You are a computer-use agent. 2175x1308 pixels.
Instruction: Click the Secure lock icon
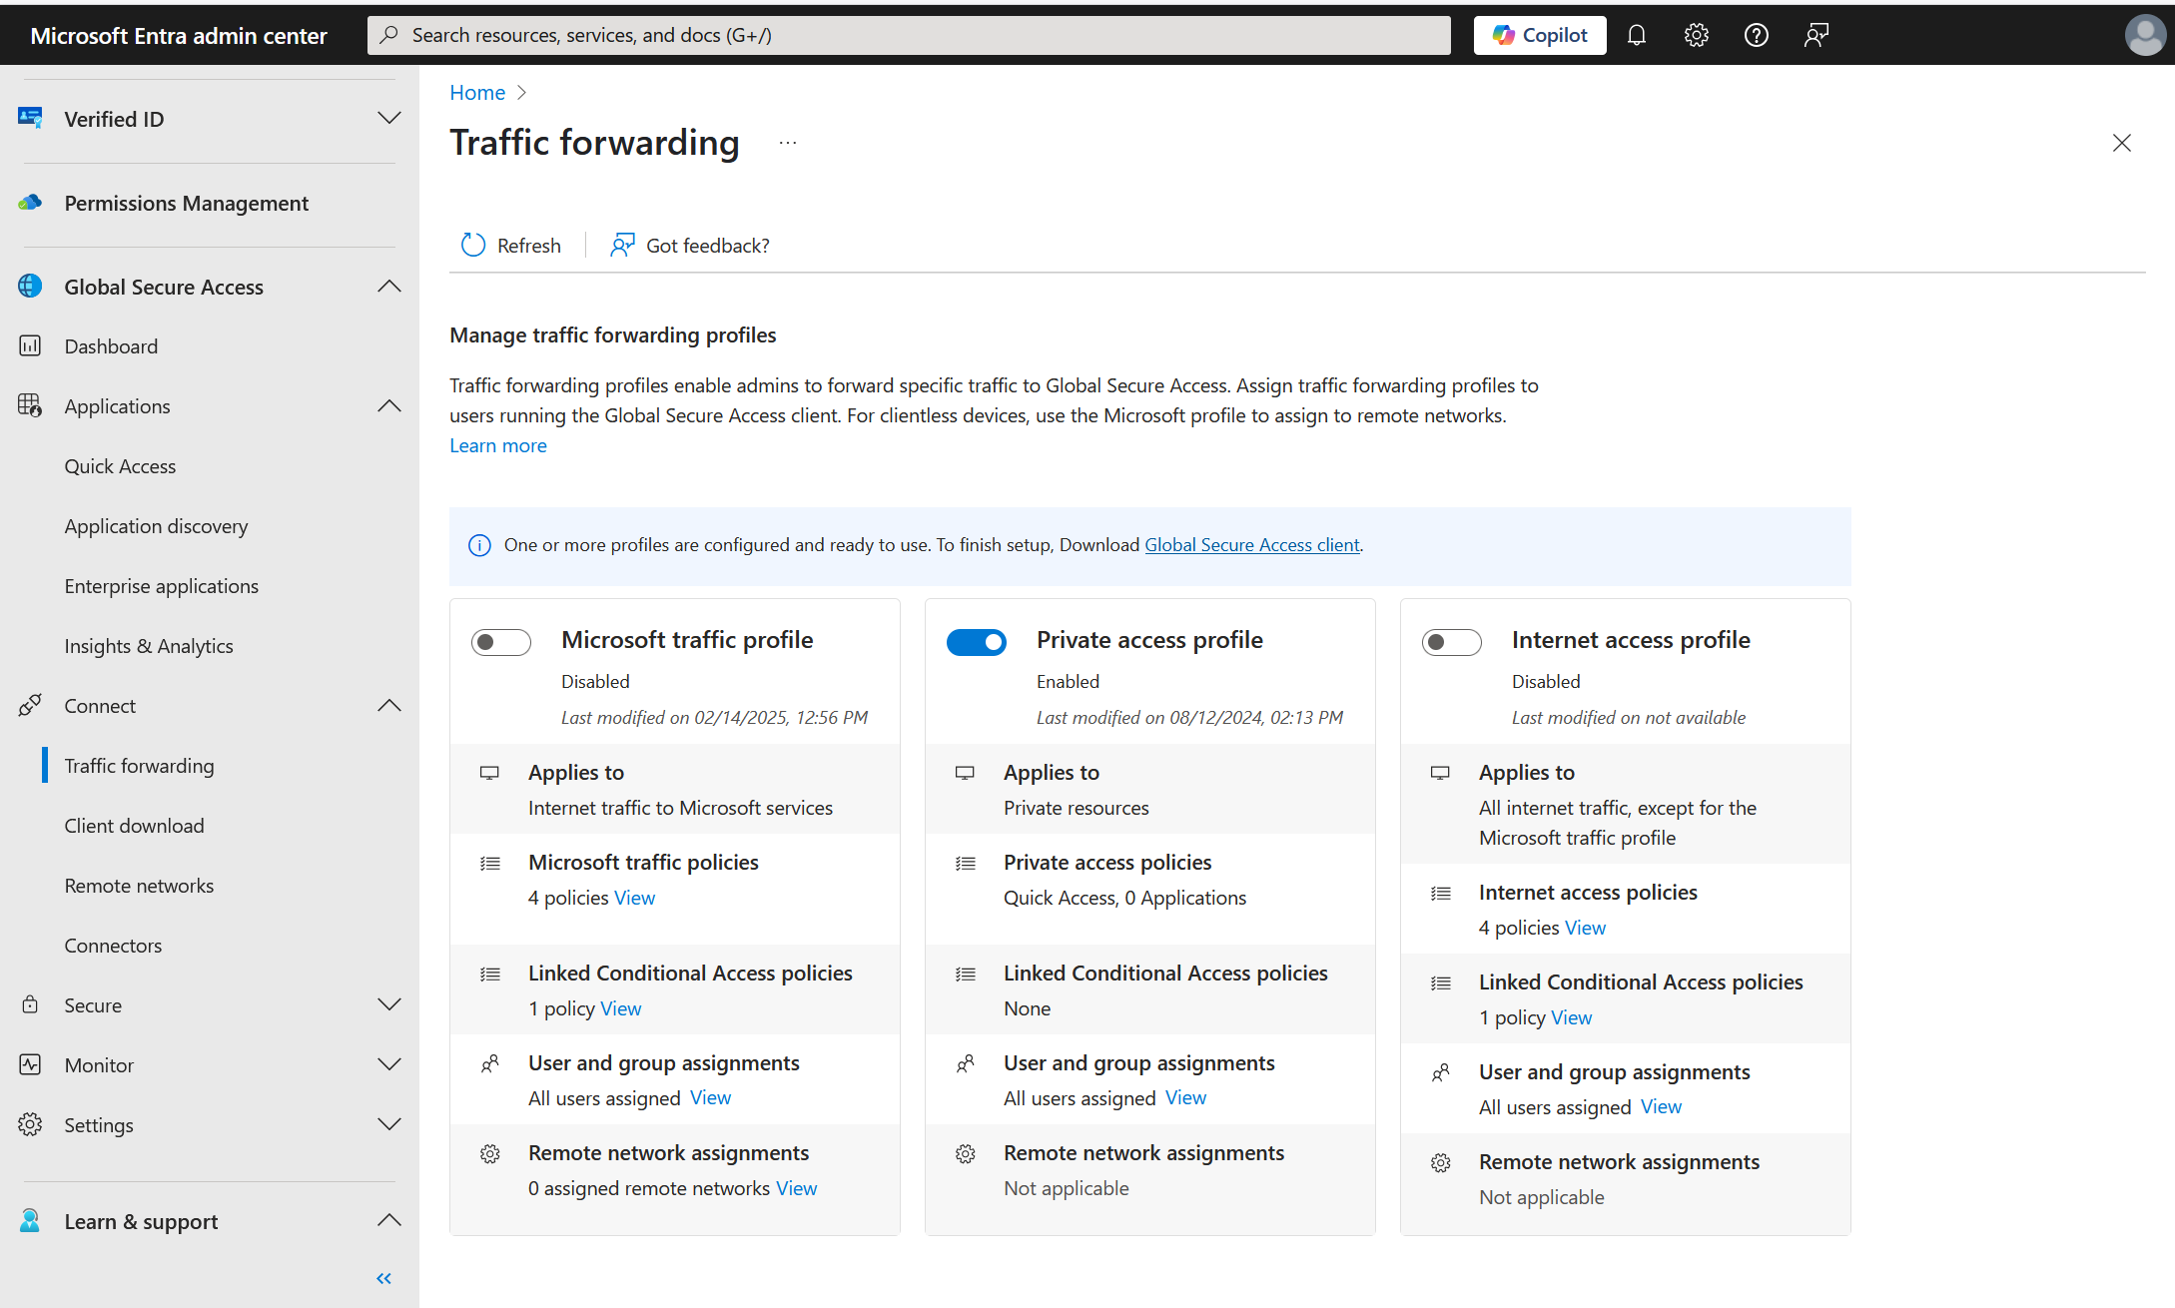(30, 1004)
